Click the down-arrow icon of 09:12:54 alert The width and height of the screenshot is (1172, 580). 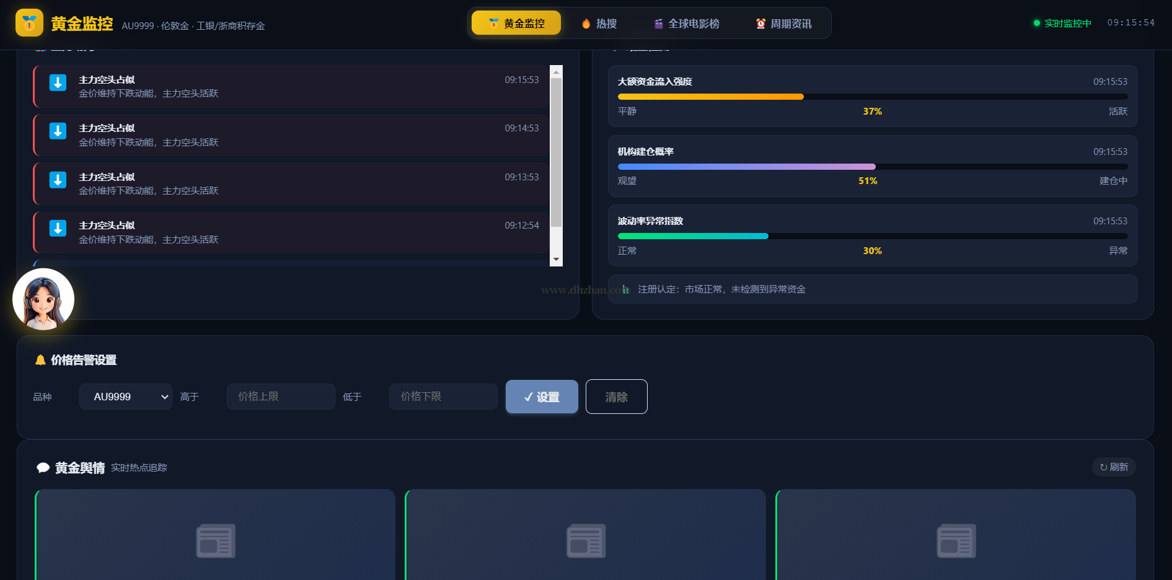(58, 228)
